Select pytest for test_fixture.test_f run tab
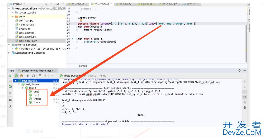The width and height of the screenshot is (264, 138). click(x=37, y=71)
